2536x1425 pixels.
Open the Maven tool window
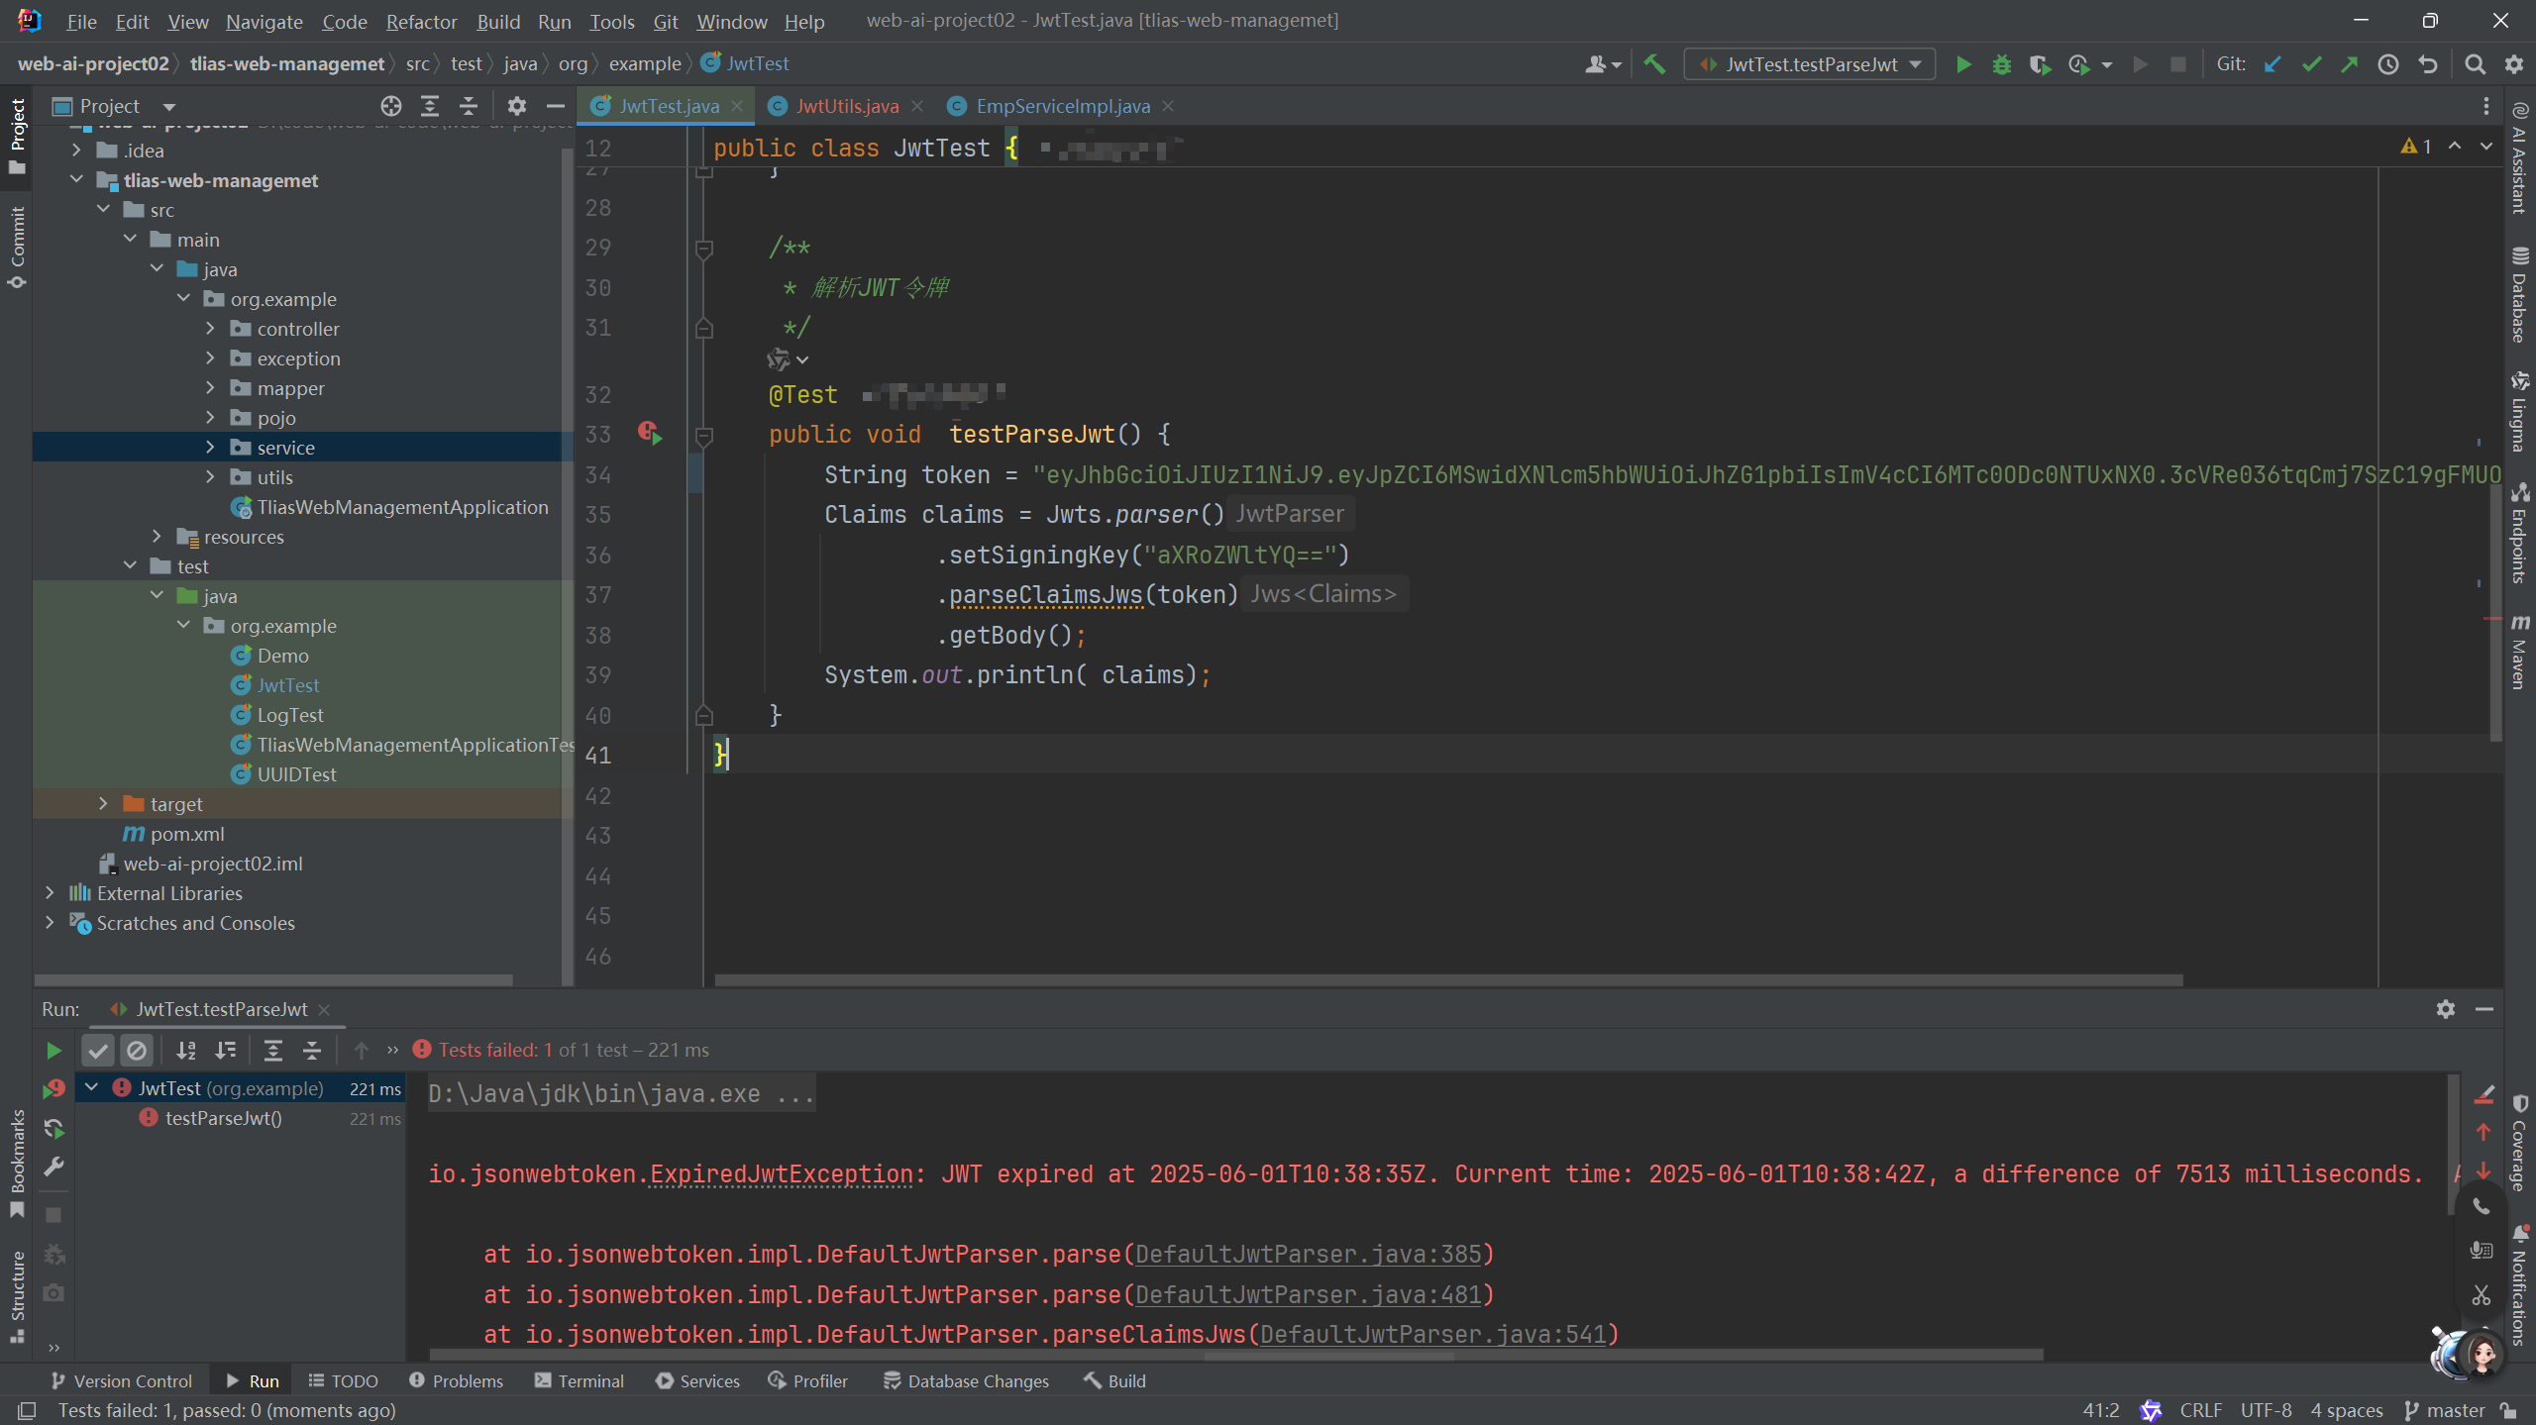pyautogui.click(x=2520, y=652)
